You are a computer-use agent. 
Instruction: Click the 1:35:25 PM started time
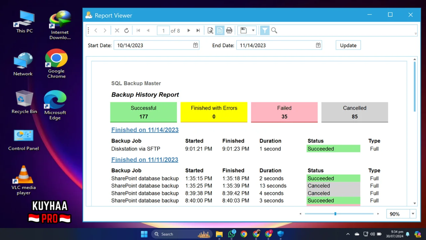tap(199, 186)
